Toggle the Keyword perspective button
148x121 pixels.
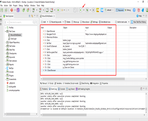point(120,10)
